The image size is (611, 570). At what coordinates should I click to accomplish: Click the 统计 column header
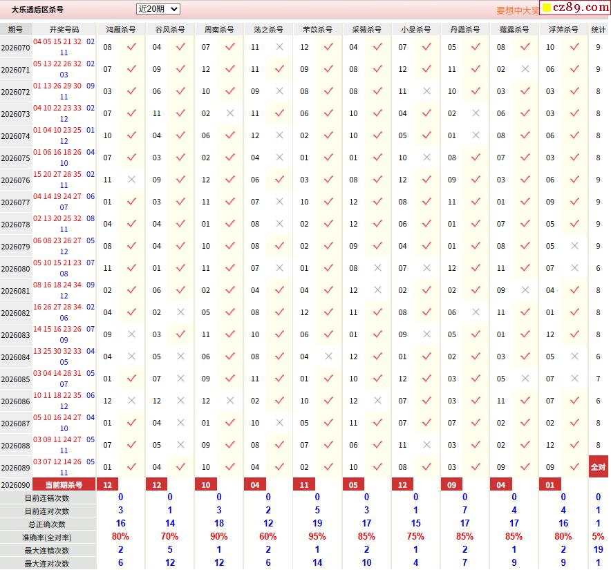coord(599,30)
